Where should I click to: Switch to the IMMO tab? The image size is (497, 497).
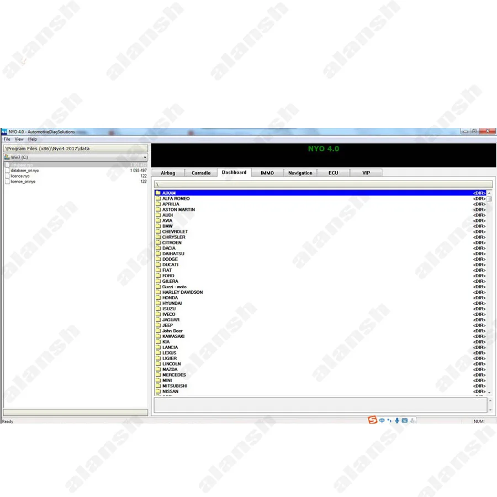point(267,173)
